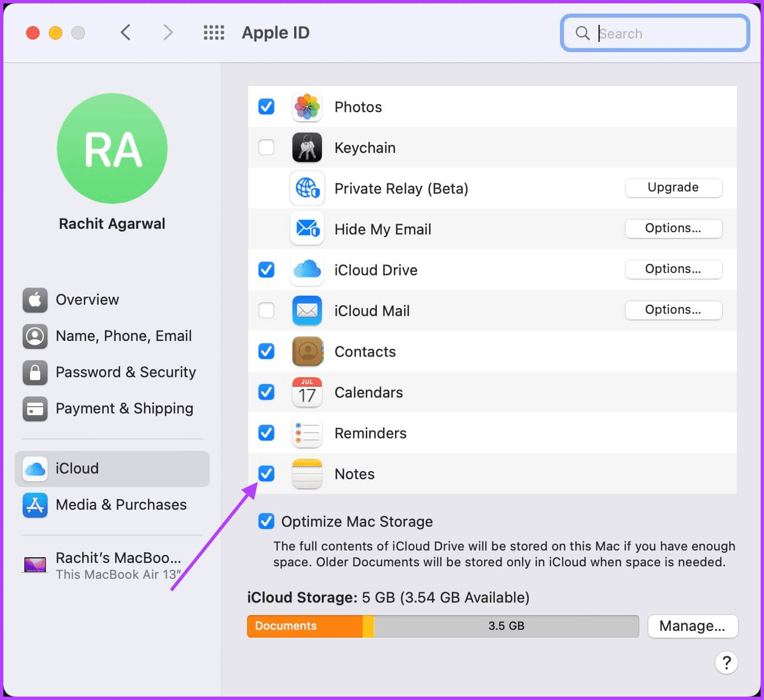Enable the Keychain checkbox
This screenshot has width=764, height=700.
[266, 147]
